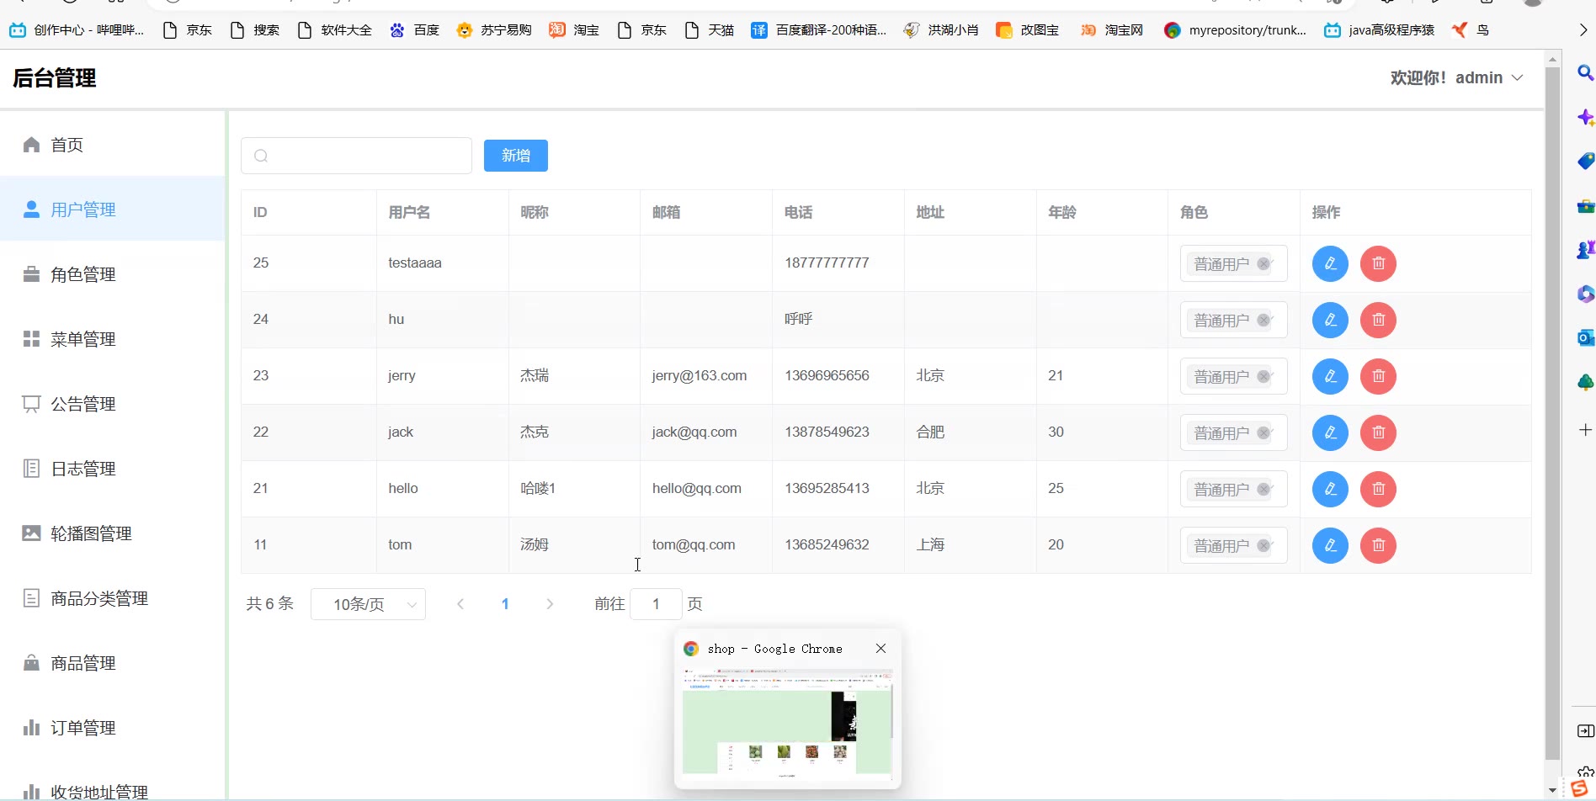Select 订单管理 from the side menu
Screen dimensions: 1596x801
(82, 728)
